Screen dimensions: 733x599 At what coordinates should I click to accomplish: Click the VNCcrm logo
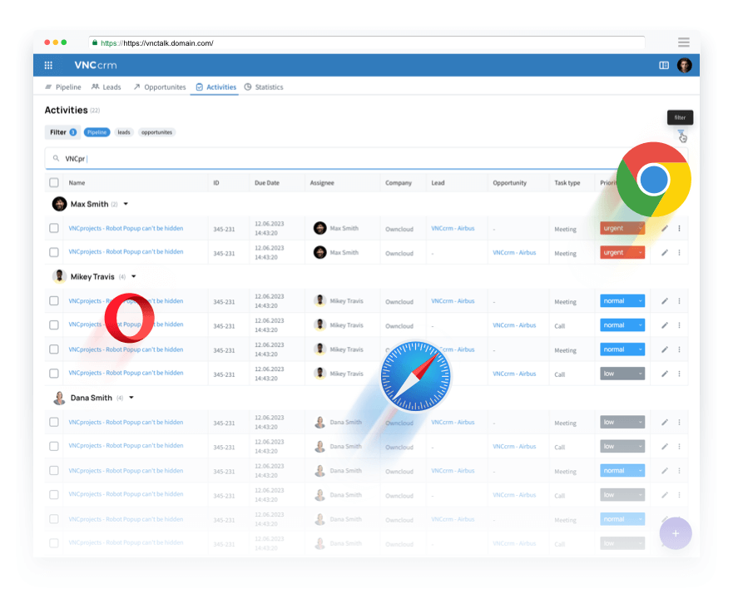point(96,66)
